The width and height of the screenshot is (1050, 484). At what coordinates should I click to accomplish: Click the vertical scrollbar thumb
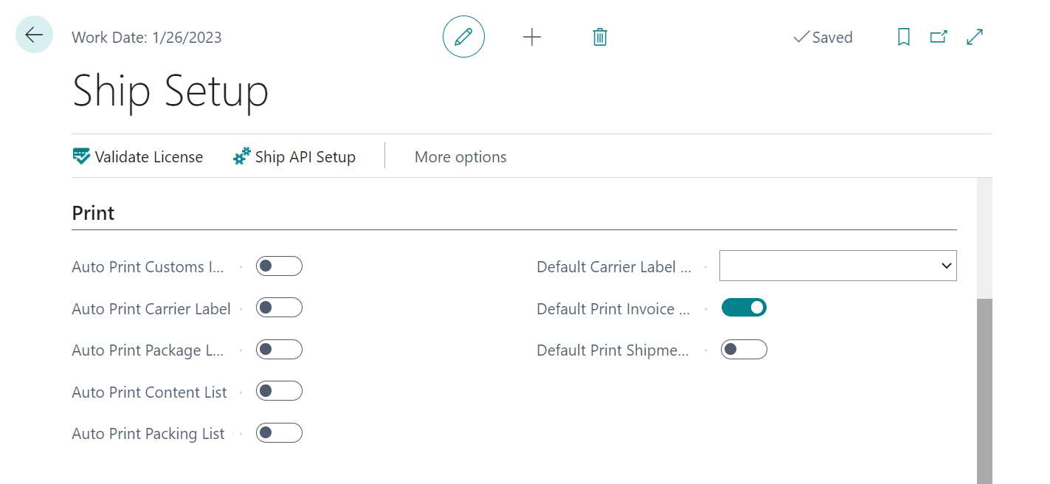click(x=984, y=391)
